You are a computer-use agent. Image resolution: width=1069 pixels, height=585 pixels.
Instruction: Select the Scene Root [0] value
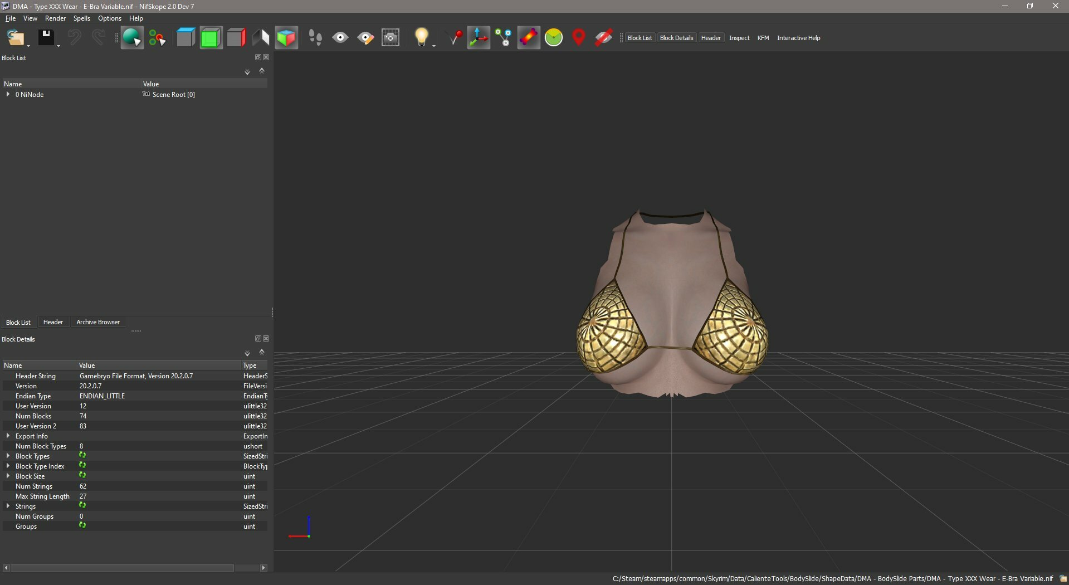coord(173,95)
